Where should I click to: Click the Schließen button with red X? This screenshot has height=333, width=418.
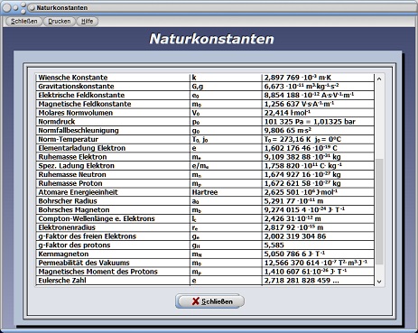pos(209,301)
